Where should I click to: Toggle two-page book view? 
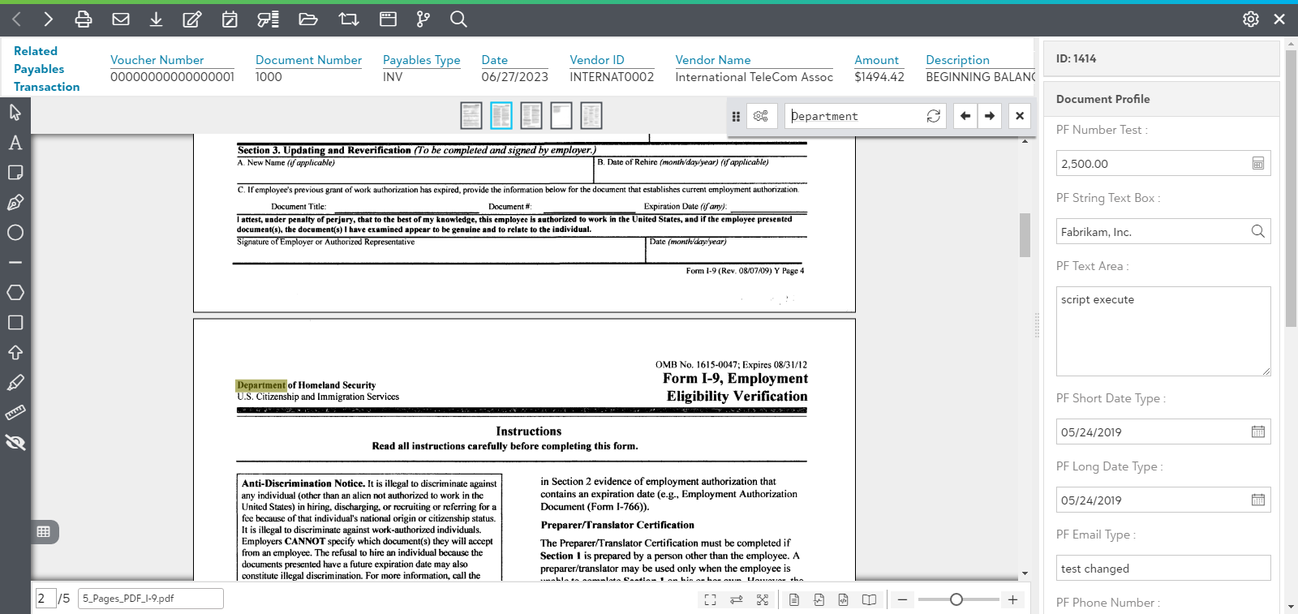pyautogui.click(x=869, y=599)
